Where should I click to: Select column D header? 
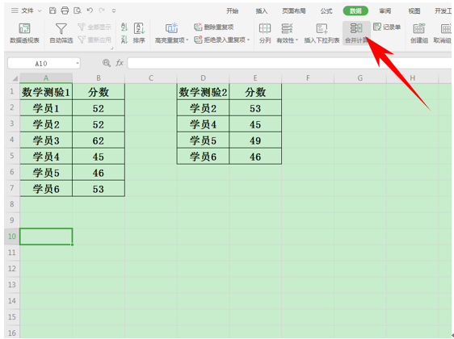pos(203,78)
